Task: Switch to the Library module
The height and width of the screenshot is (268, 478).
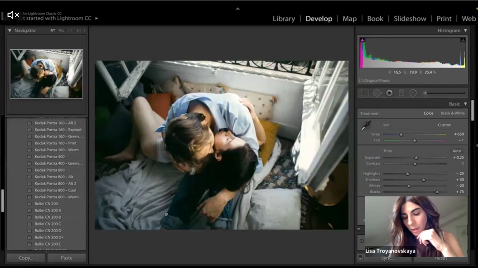Action: [x=284, y=19]
